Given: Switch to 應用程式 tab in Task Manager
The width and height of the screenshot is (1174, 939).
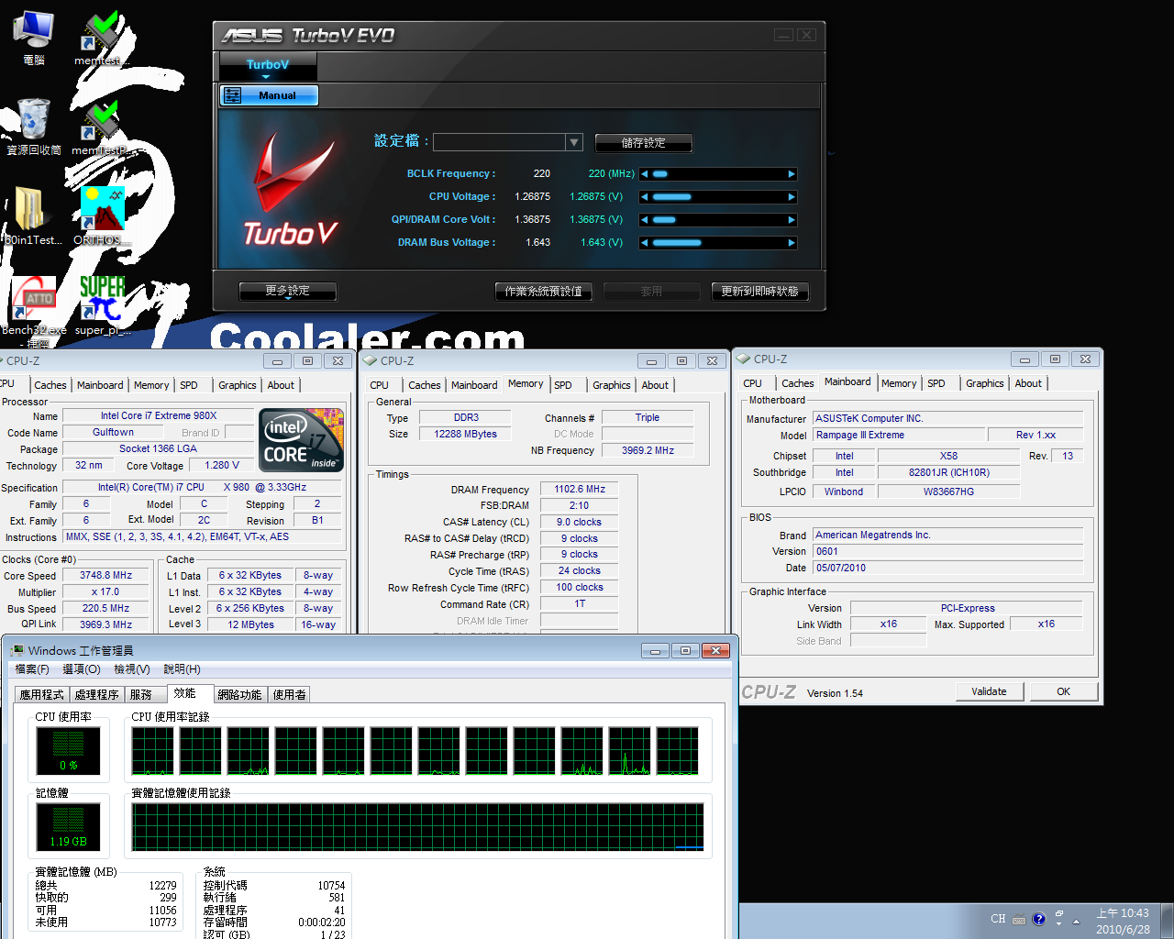Looking at the screenshot, I should tap(42, 695).
